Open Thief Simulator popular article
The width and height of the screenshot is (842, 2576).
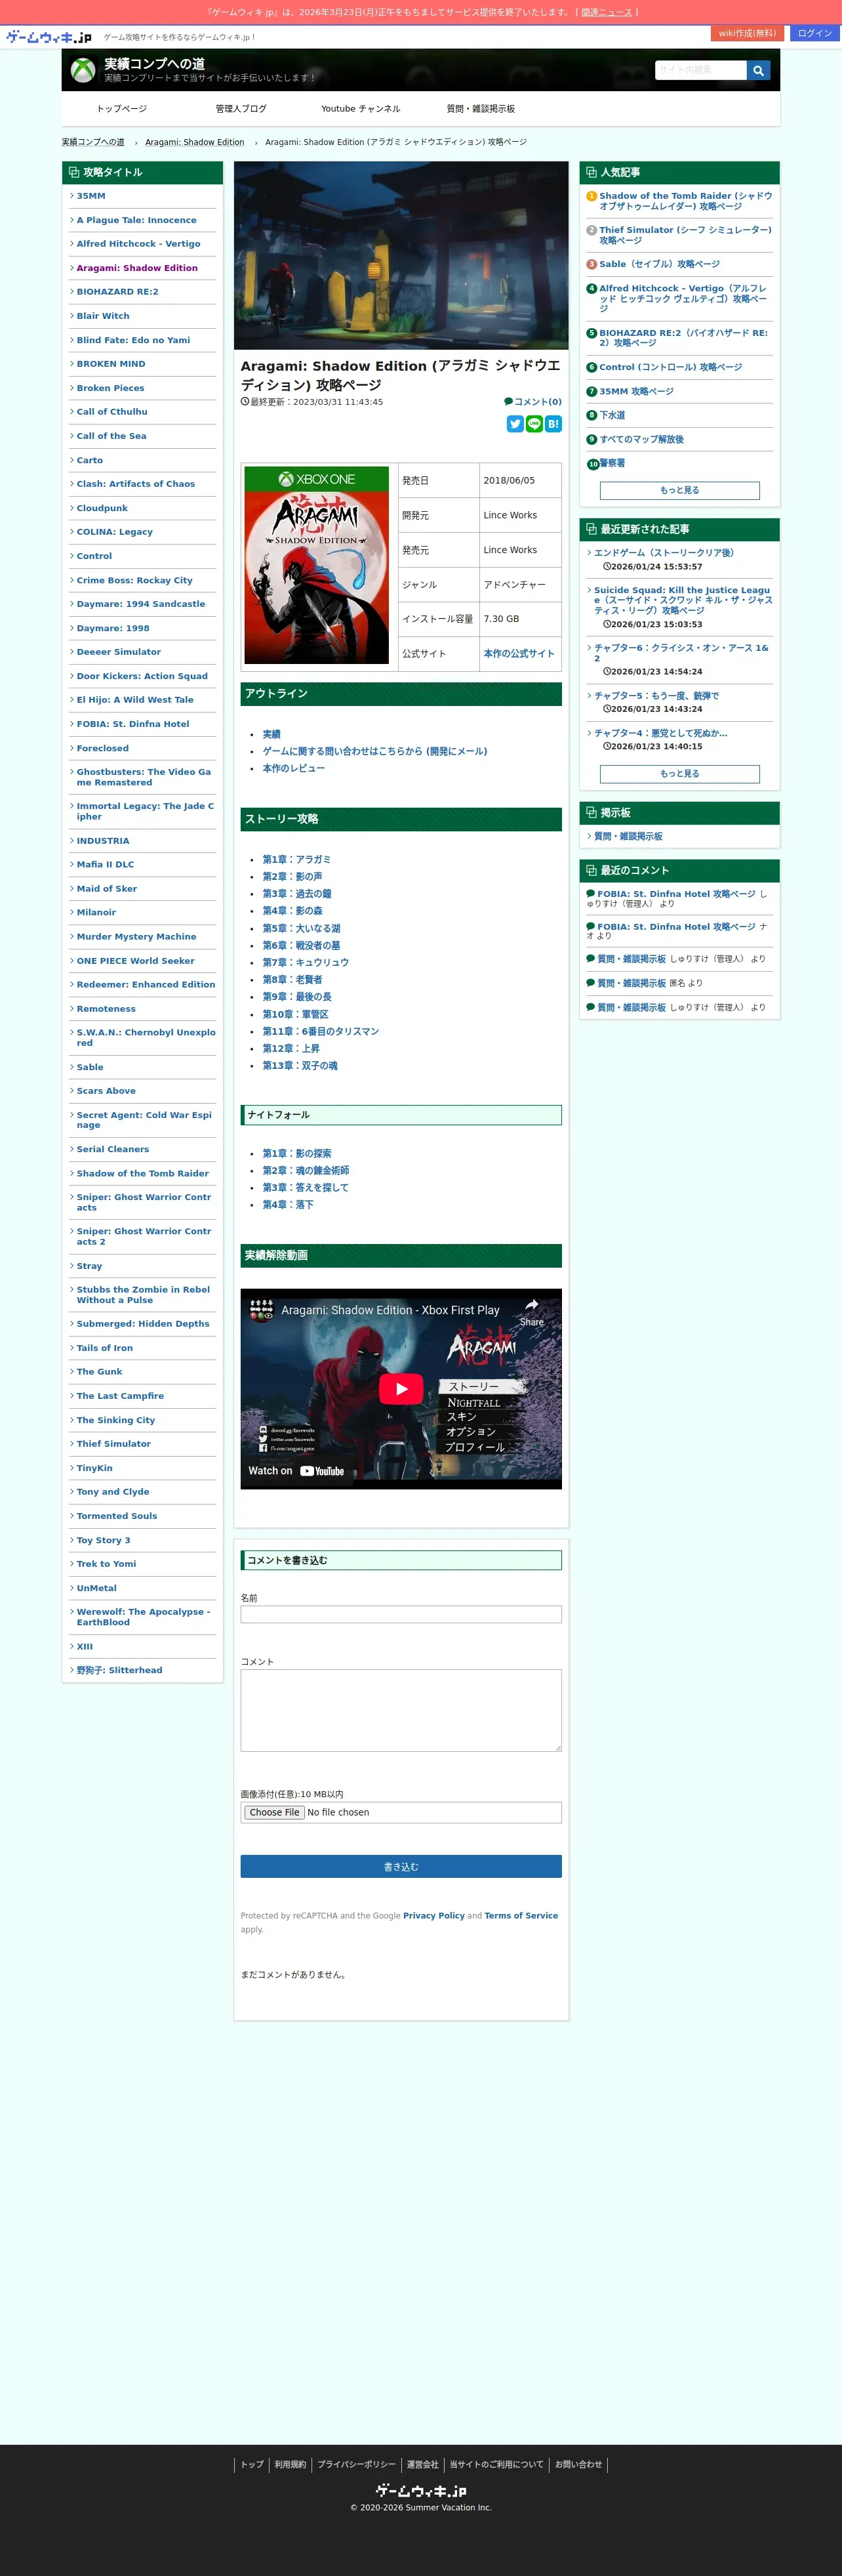[685, 235]
